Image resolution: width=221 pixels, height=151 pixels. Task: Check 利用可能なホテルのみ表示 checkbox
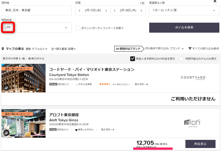click(x=182, y=58)
